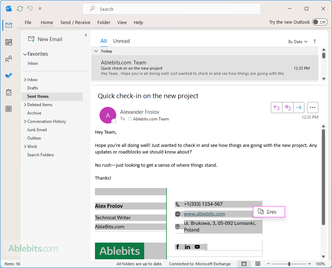Click the zoom in plus button
Screen dimensions: 332x268
(x=310, y=264)
